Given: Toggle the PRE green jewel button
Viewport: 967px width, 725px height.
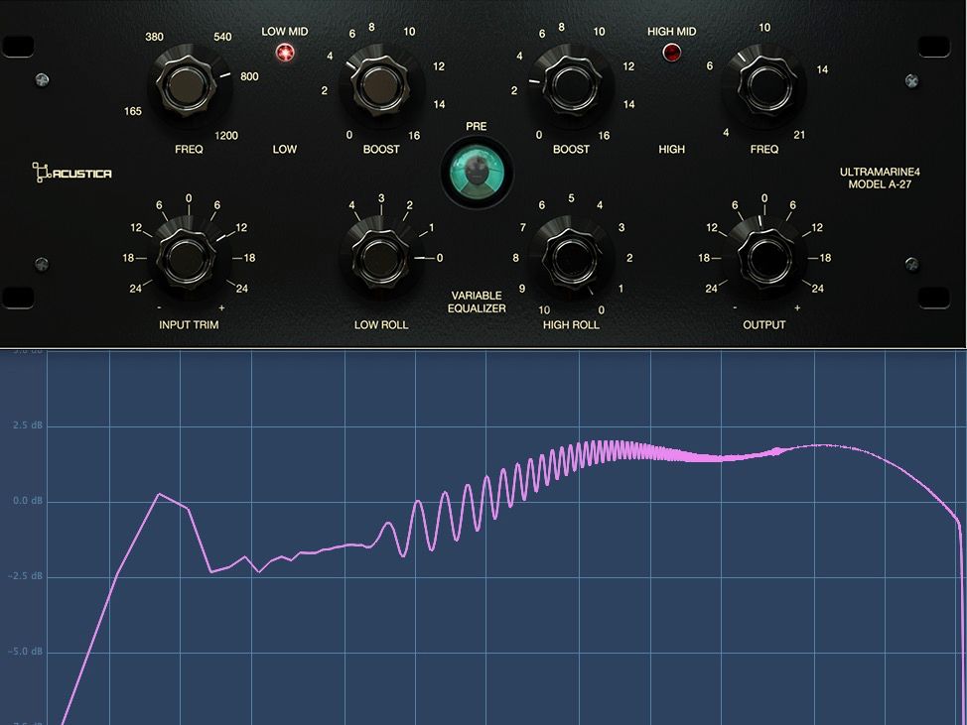Looking at the screenshot, I should click(477, 172).
